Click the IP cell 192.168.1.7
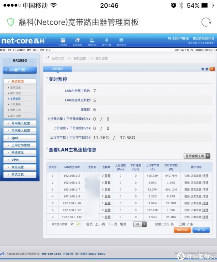Viewport: 217px width, 262px height. [72, 190]
